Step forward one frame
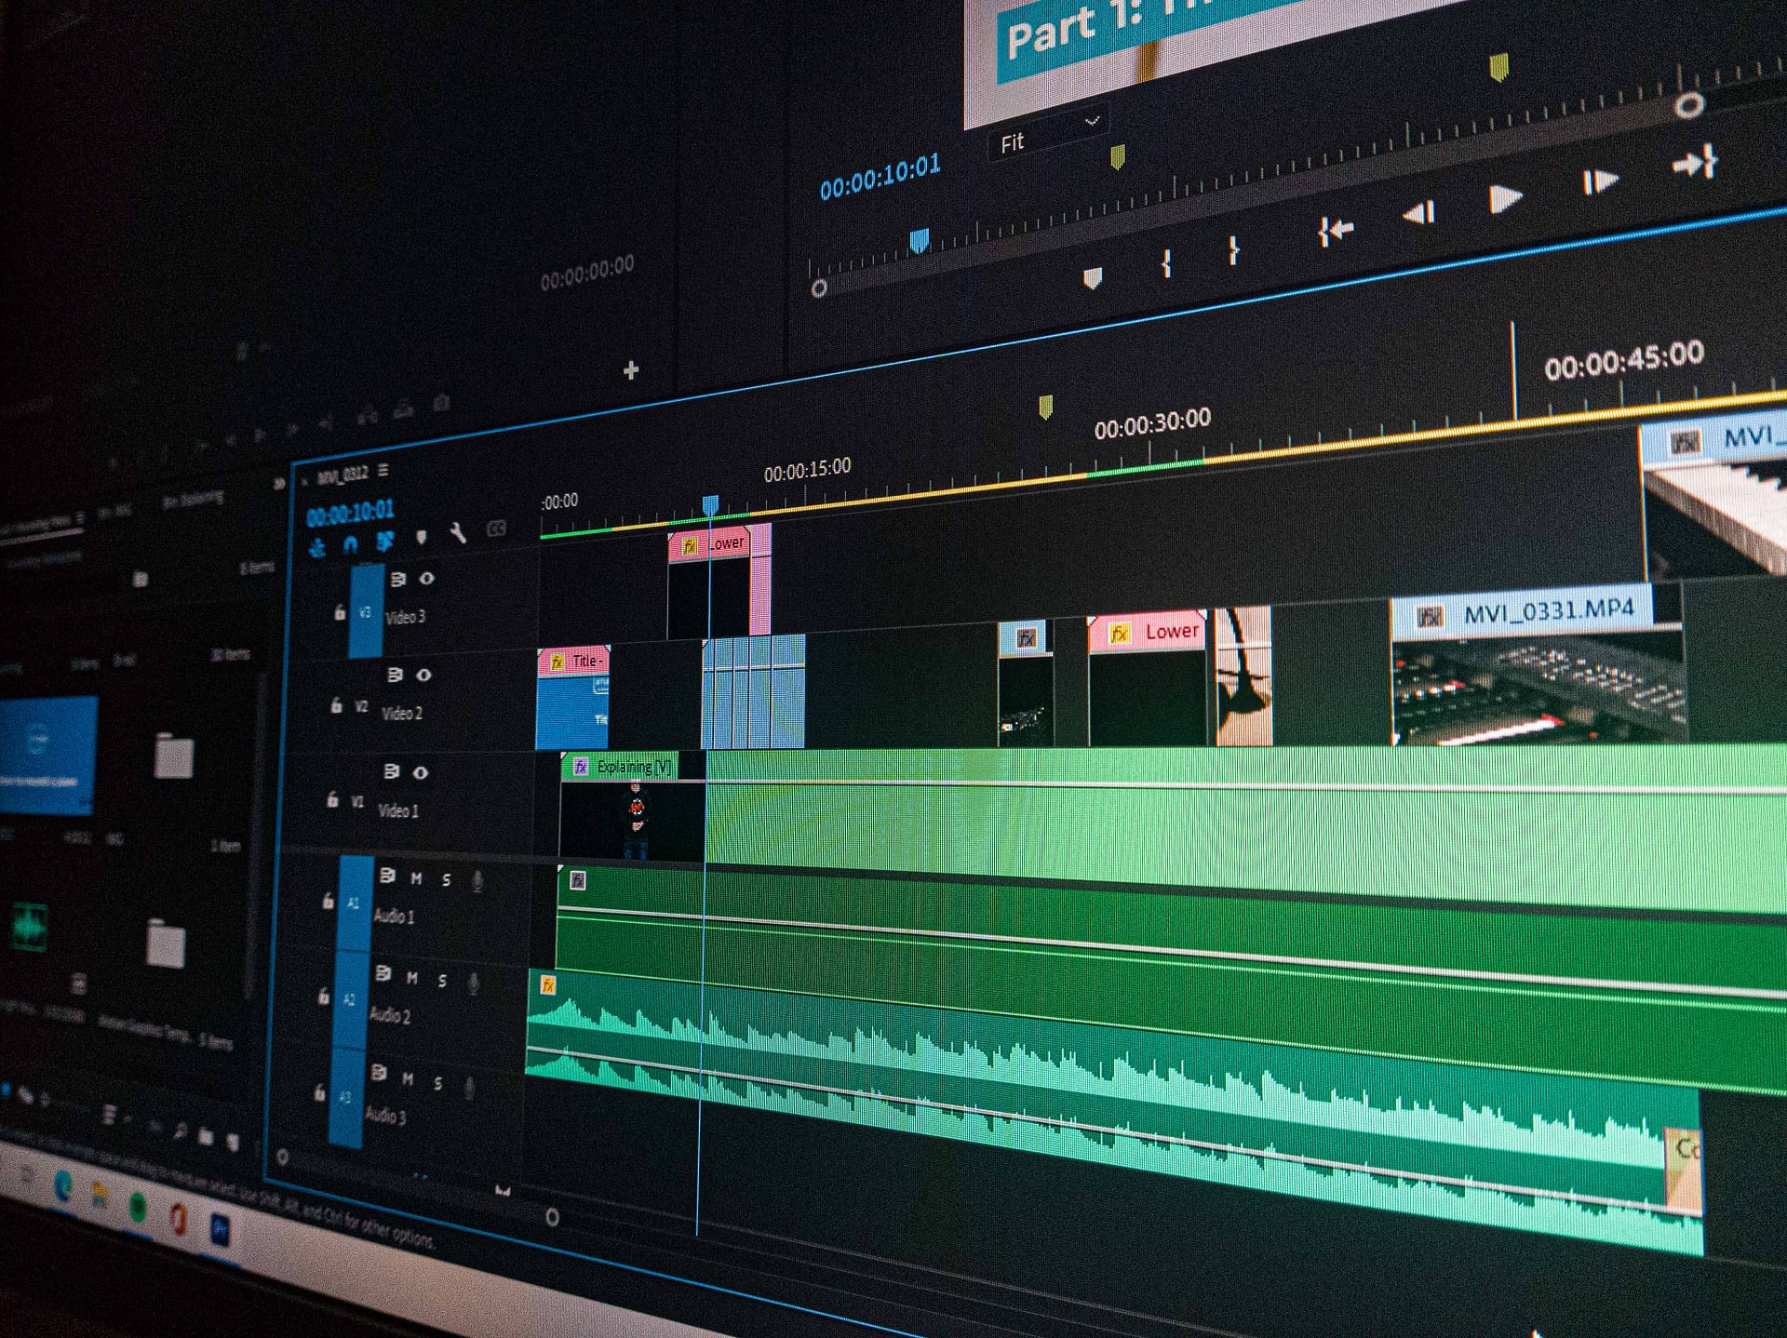This screenshot has width=1787, height=1338. coord(1599,181)
